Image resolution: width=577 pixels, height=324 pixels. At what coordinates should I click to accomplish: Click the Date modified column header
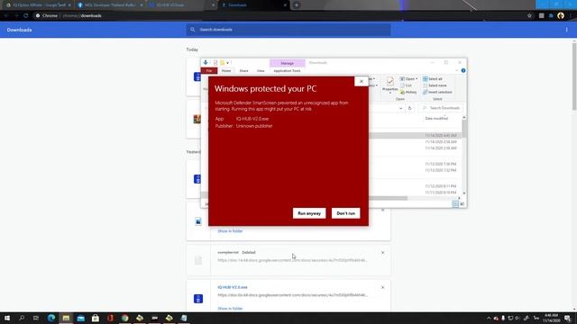tap(436, 118)
